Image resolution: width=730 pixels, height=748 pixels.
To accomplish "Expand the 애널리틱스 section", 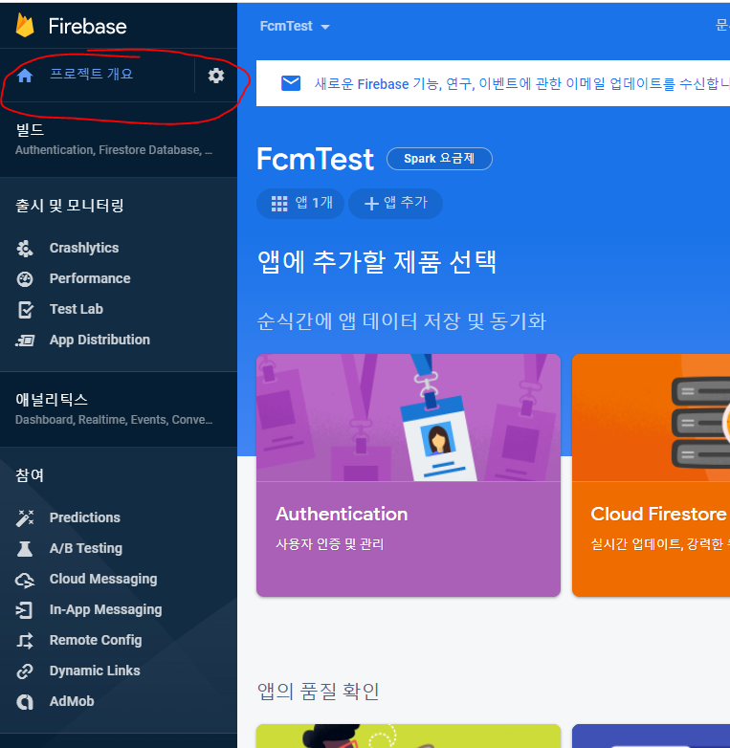I will 119,408.
